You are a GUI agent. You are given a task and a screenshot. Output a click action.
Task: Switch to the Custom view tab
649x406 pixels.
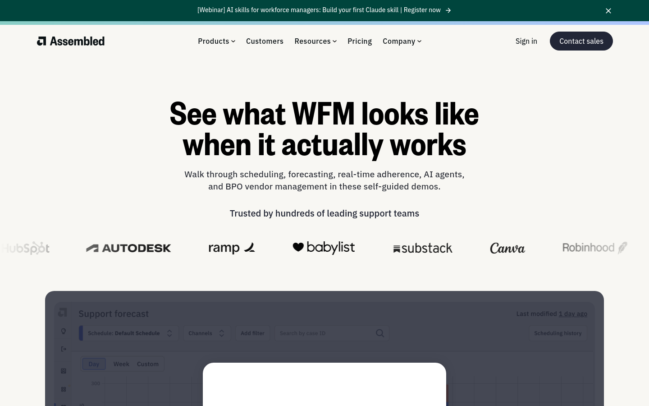pyautogui.click(x=148, y=364)
